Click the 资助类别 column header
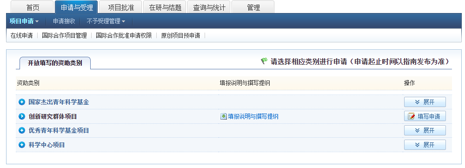Image resolution: width=465 pixels, height=168 pixels. [x=28, y=83]
